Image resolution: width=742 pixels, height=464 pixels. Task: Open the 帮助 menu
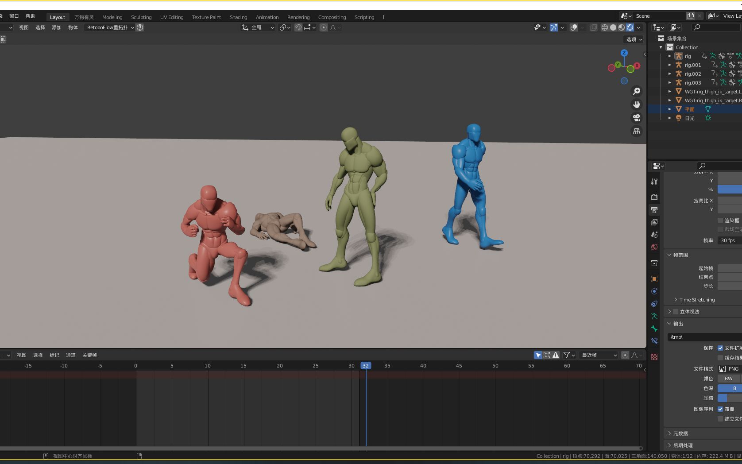[31, 16]
